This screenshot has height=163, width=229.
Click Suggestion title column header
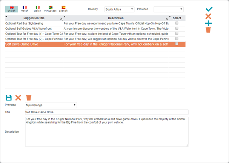[34, 18]
